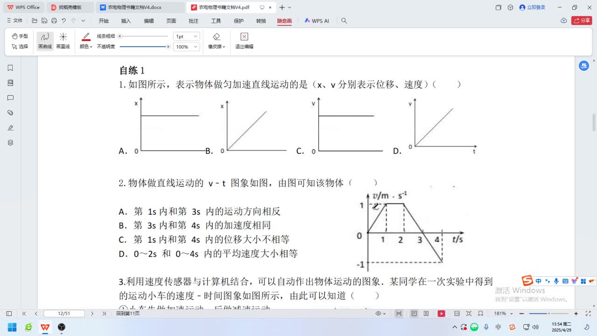Zoom in with the plus button
The image size is (597, 336).
click(576, 314)
